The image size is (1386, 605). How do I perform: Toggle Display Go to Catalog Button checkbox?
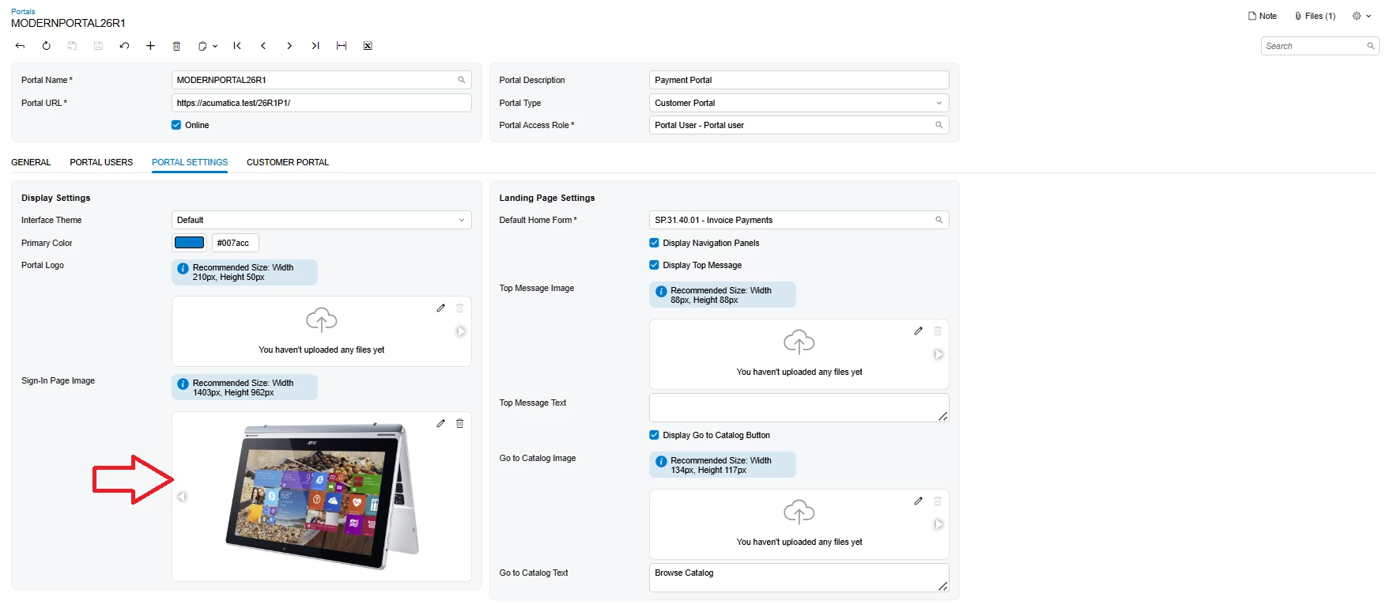pyautogui.click(x=654, y=435)
